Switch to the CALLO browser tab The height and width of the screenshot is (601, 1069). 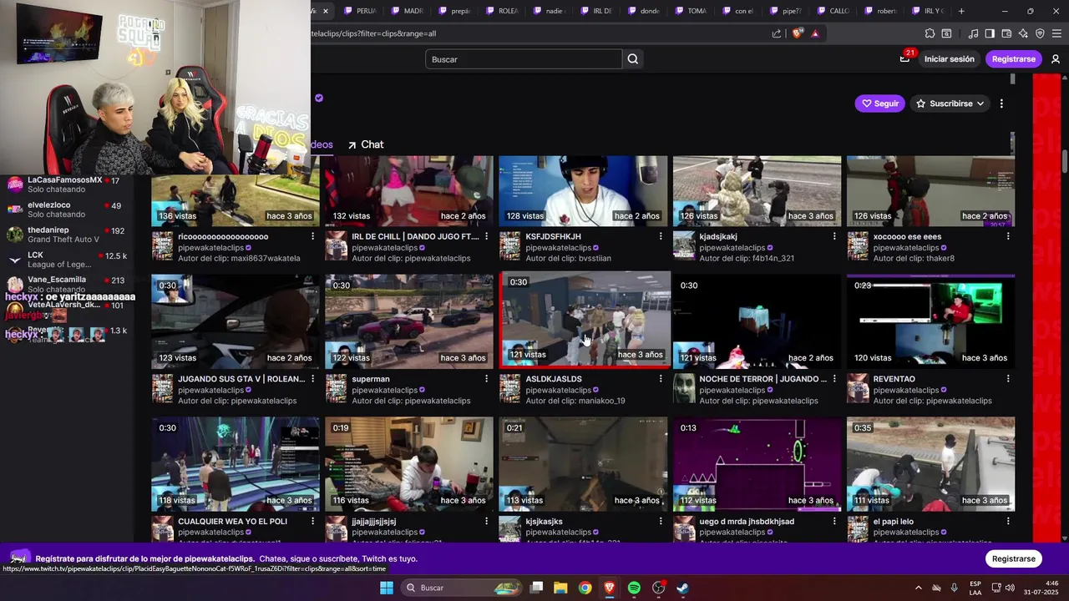point(833,11)
